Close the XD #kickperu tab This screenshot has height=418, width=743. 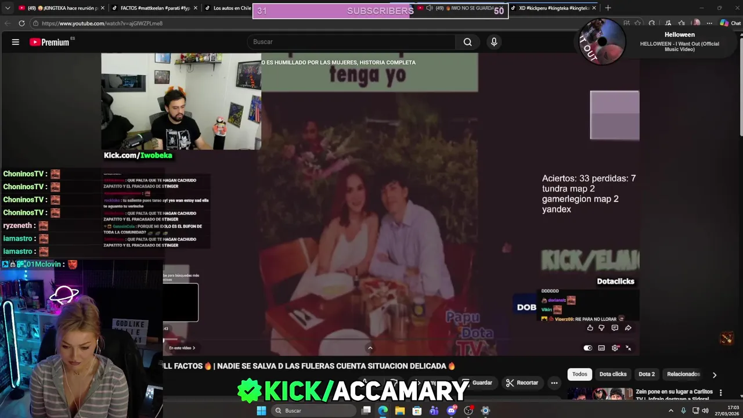coord(594,8)
